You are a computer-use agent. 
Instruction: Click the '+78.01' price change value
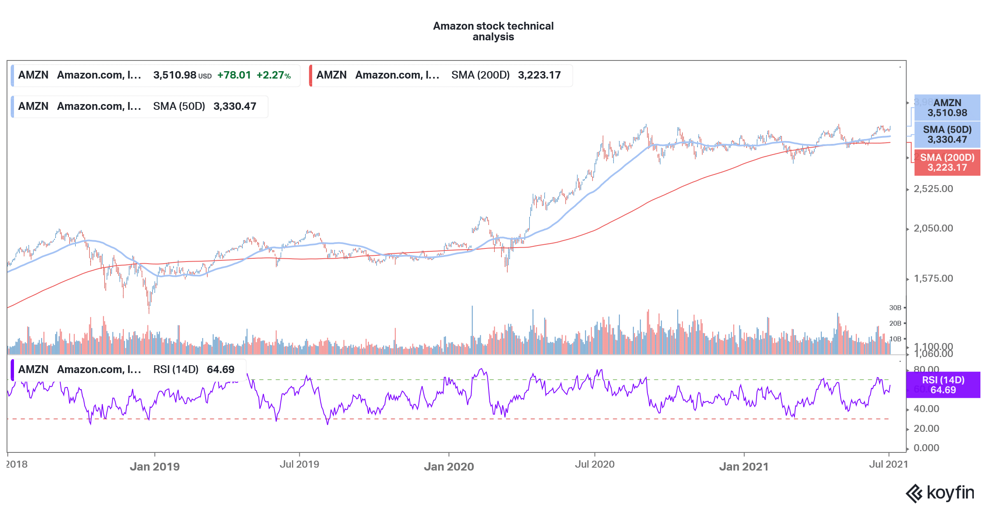pos(234,75)
